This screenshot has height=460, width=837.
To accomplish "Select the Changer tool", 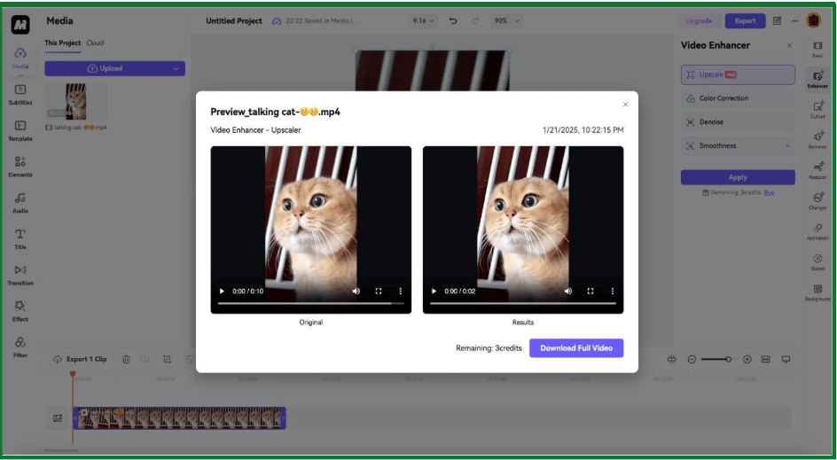I will click(x=817, y=201).
